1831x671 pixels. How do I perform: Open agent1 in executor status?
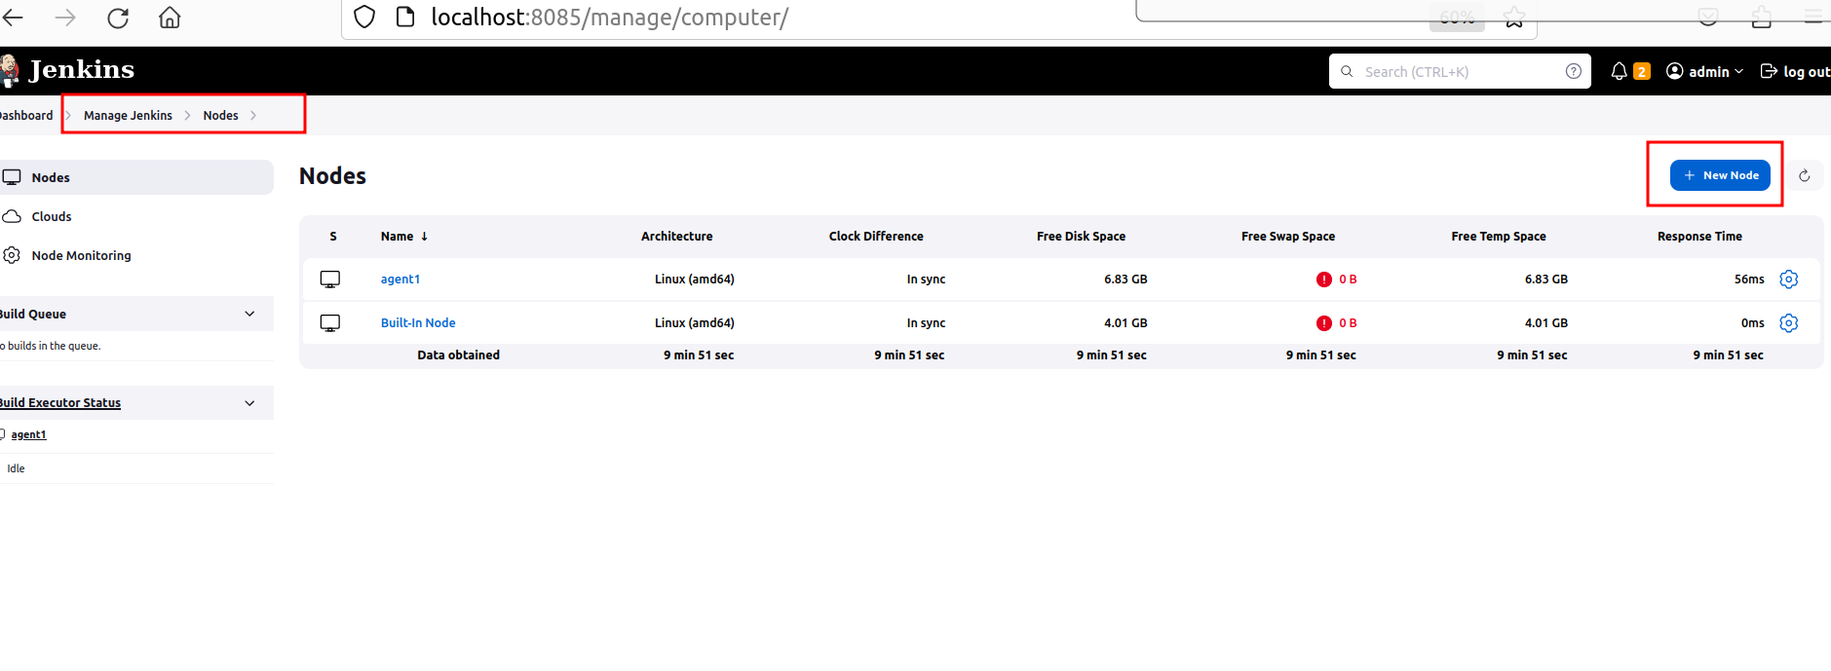click(x=28, y=434)
